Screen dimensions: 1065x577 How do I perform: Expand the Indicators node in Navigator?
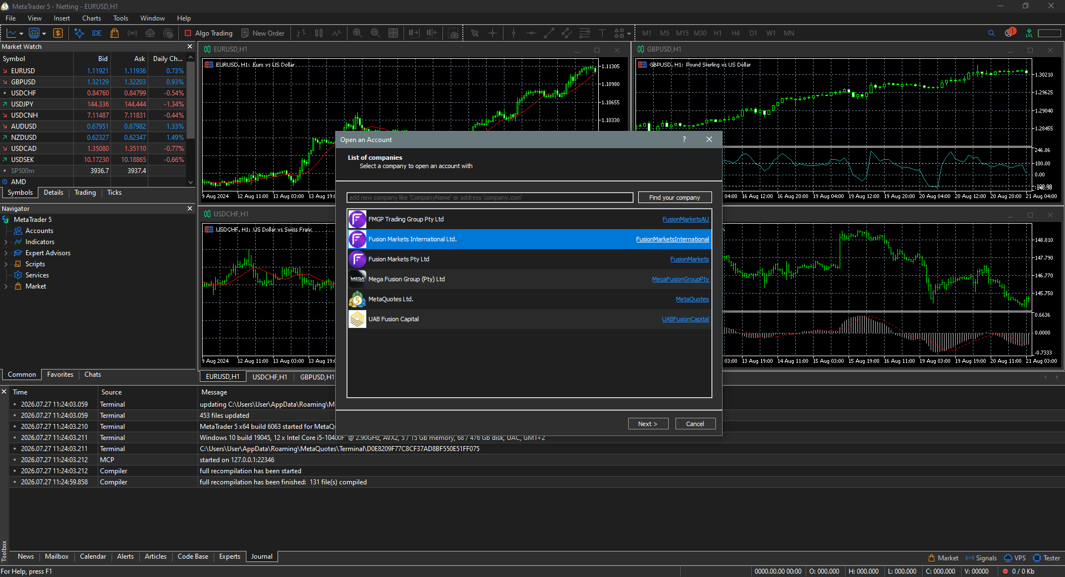(x=6, y=242)
